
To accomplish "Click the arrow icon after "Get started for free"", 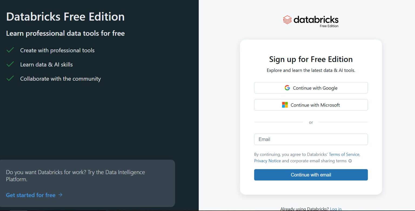I will pyautogui.click(x=61, y=195).
